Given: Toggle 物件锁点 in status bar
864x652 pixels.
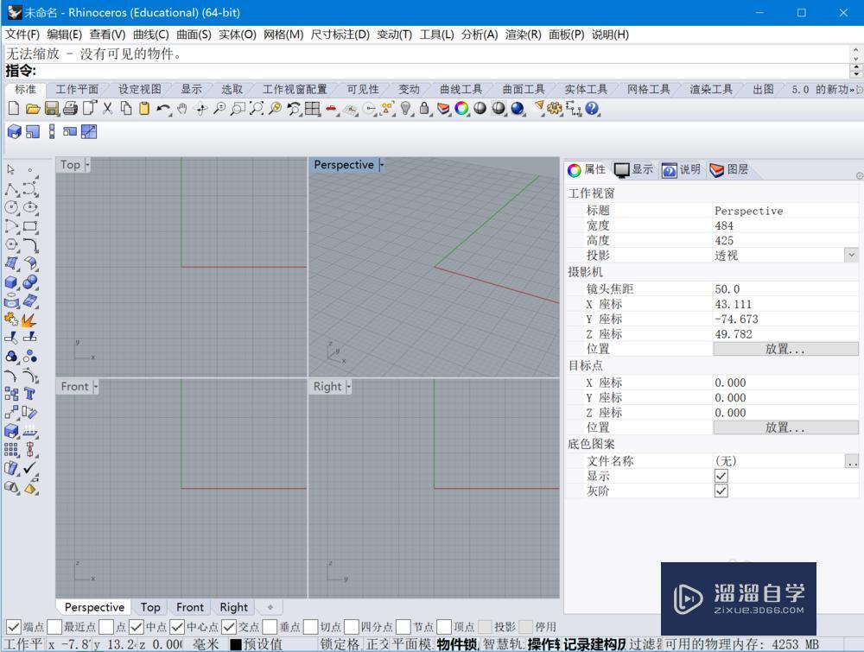Looking at the screenshot, I should [457, 644].
